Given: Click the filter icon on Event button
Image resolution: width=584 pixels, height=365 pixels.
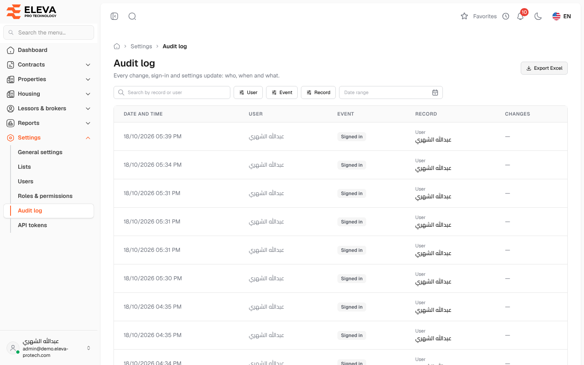Looking at the screenshot, I should (x=274, y=92).
